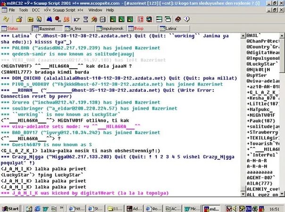Viewport: 285px width, 212px height.
Task: Select +G_L_A_Z_K_I in the nick list
Action: (x=262, y=92)
